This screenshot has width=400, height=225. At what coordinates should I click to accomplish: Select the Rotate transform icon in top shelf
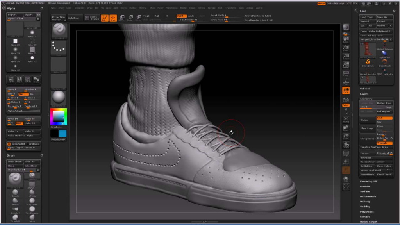[x=138, y=18]
